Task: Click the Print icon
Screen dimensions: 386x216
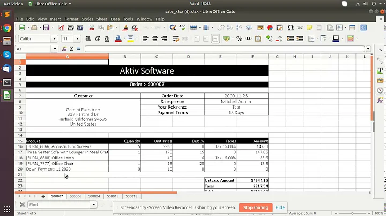Action: (x=70, y=27)
